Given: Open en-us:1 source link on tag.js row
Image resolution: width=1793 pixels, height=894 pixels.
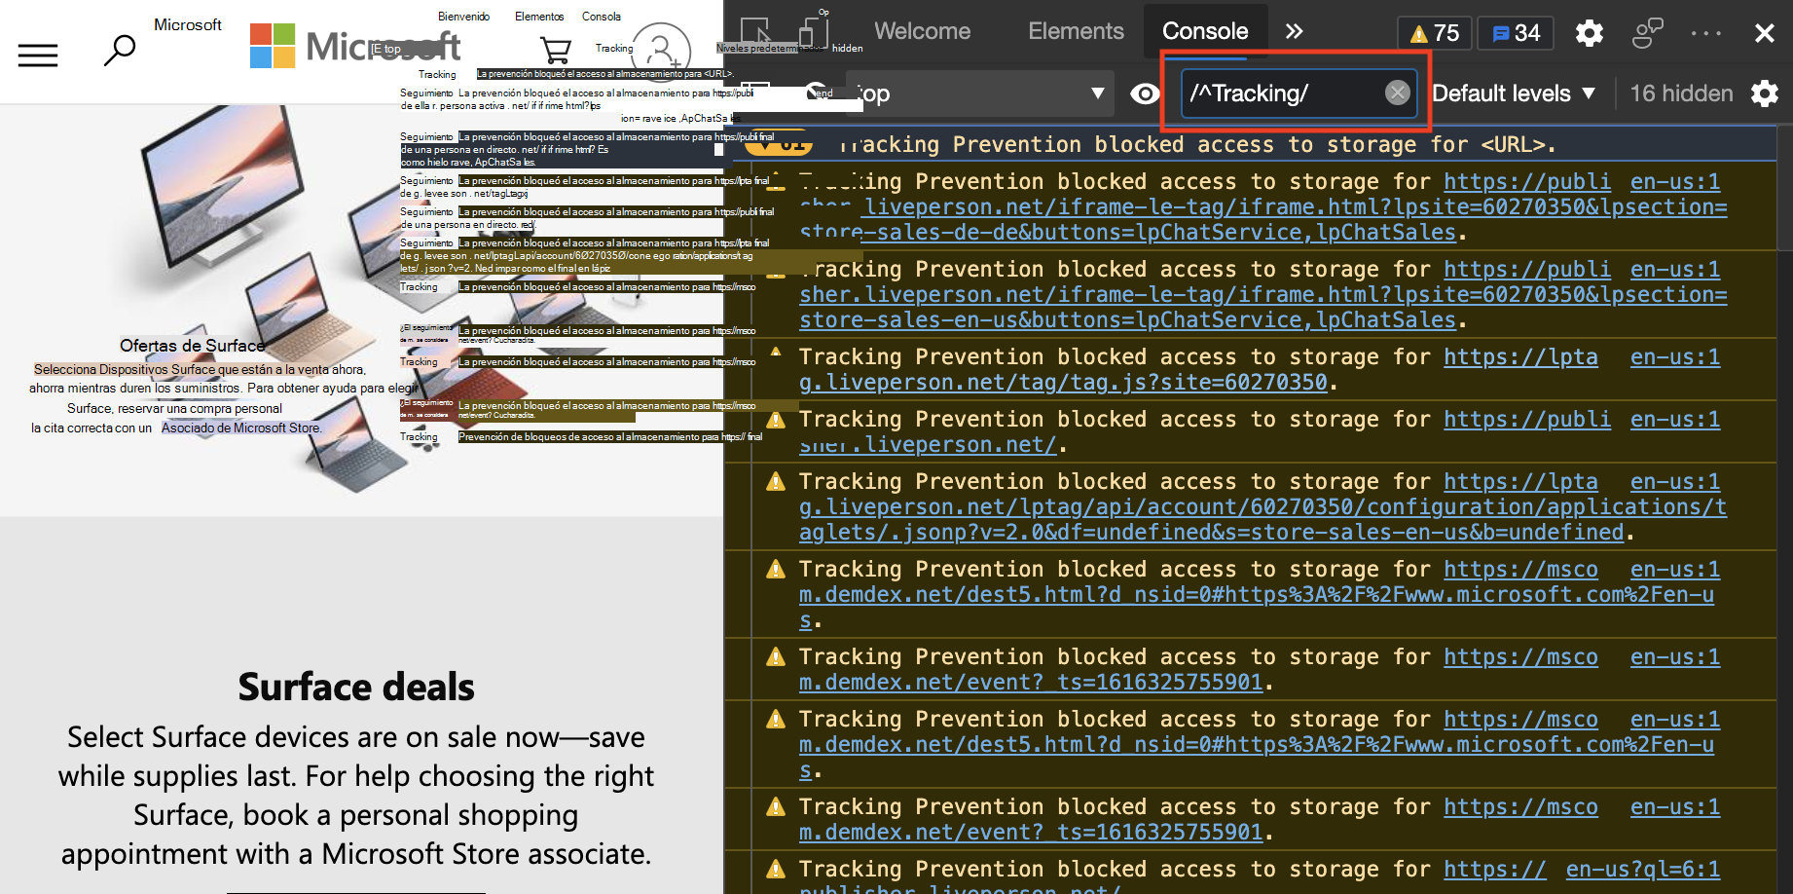Looking at the screenshot, I should click(x=1675, y=357).
